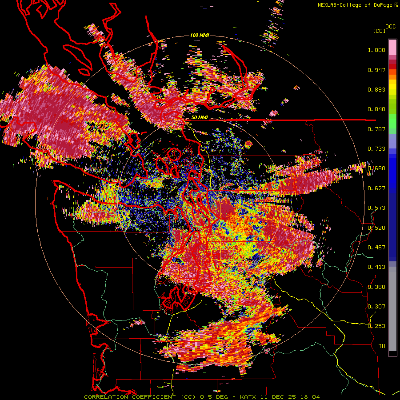Click the 0.627 scale value
The image size is (400, 400).
376,188
